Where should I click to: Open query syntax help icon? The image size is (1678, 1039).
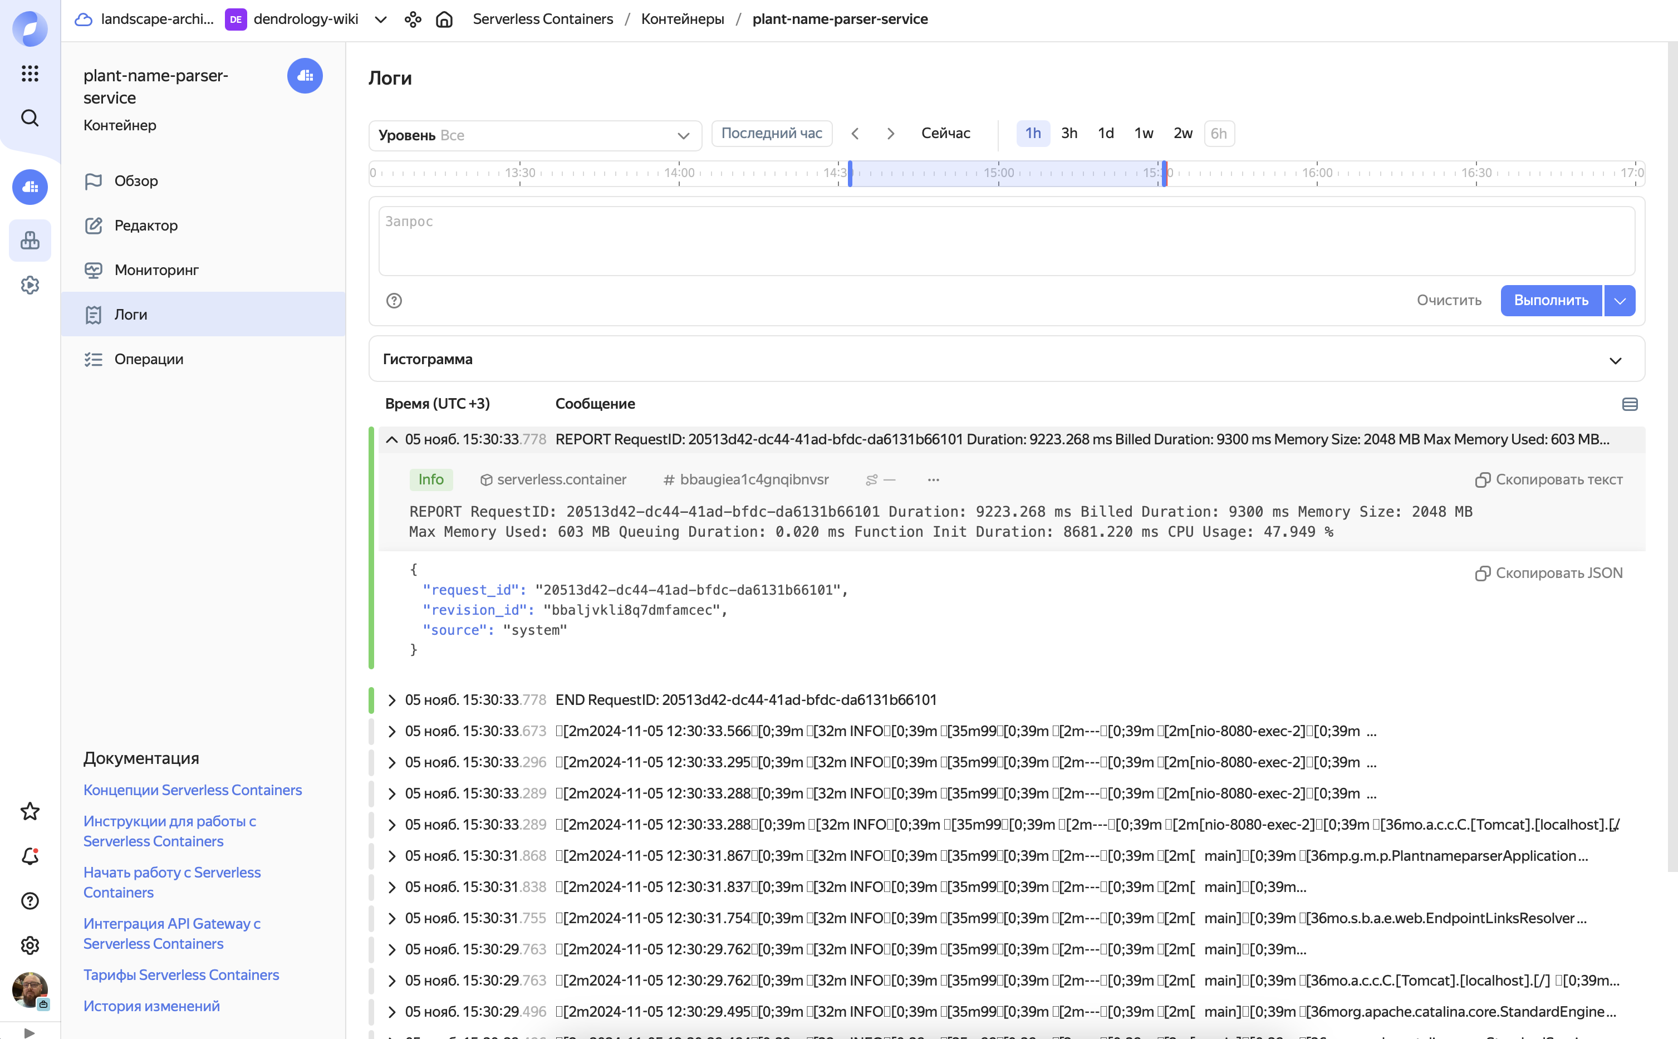tap(394, 300)
